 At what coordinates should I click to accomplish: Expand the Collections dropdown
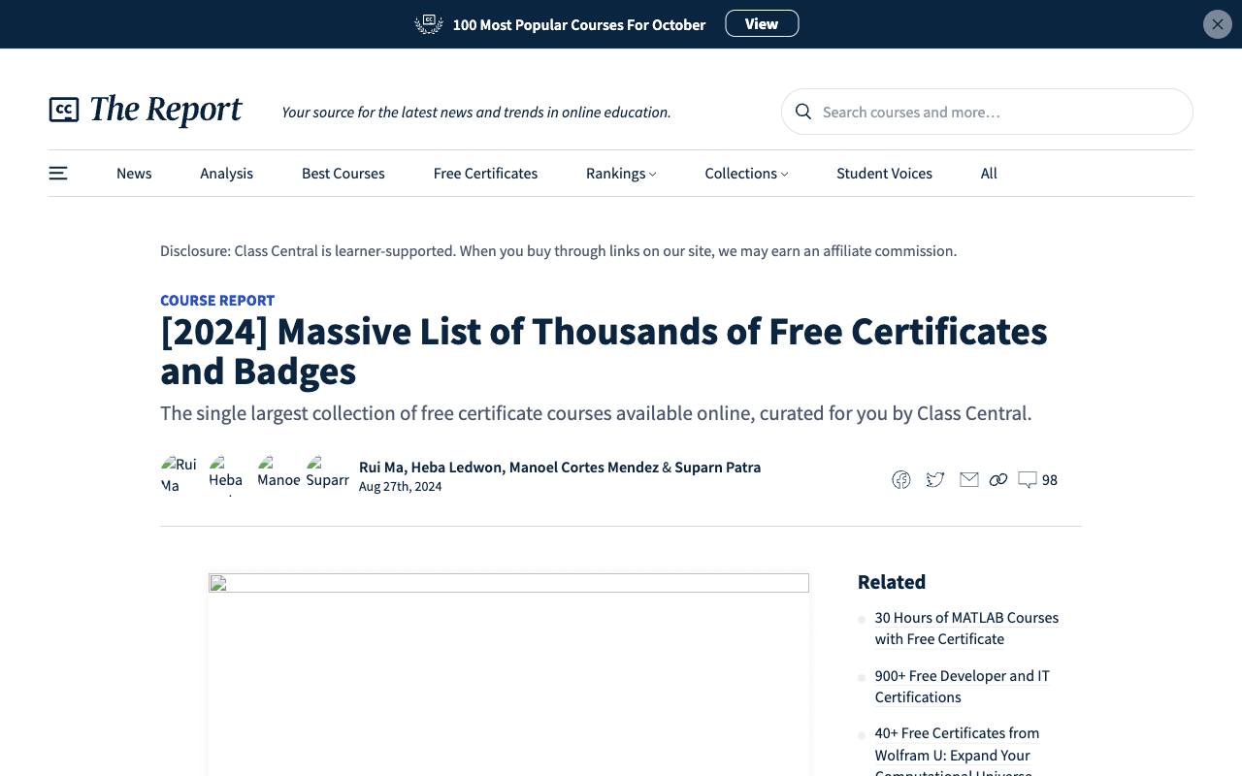pyautogui.click(x=746, y=174)
